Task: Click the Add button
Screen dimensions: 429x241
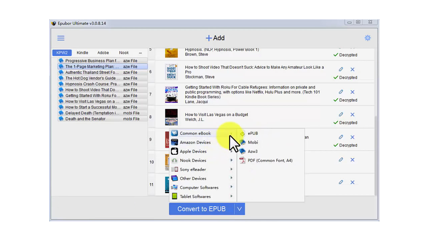Action: pos(215,38)
